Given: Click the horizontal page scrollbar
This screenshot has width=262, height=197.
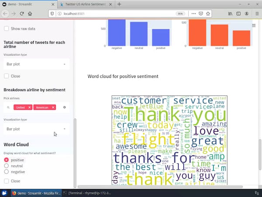Looking at the screenshot, I should click(x=160, y=187).
